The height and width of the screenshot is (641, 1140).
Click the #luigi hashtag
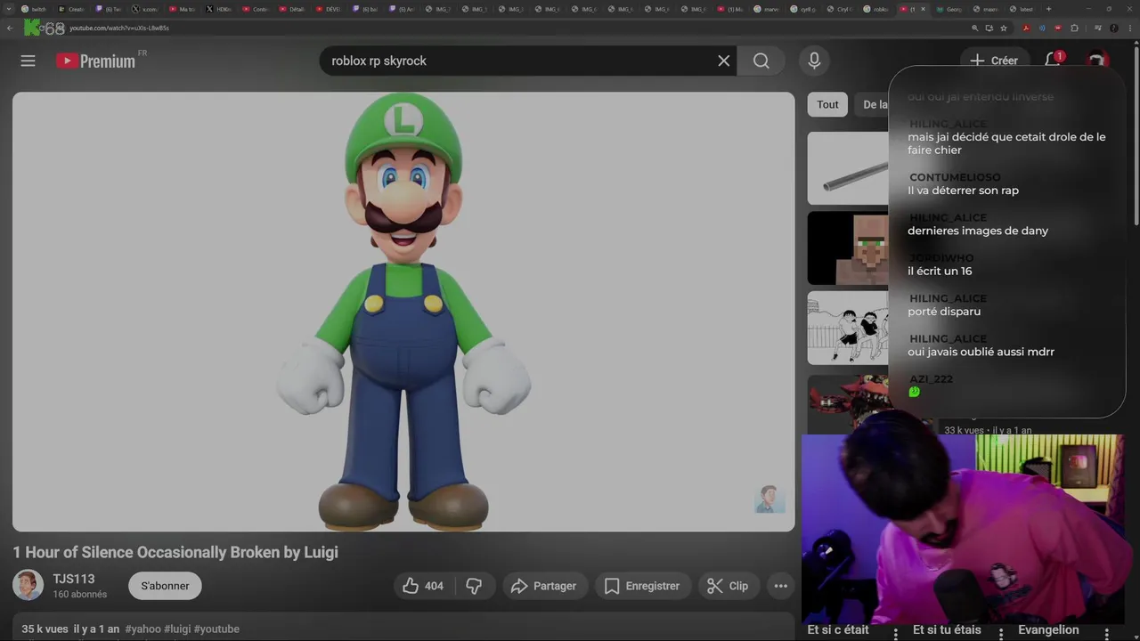(x=176, y=629)
